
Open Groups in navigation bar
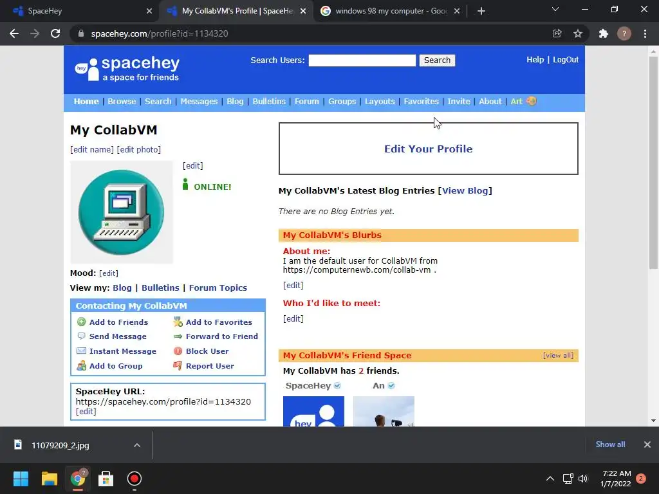click(x=342, y=101)
